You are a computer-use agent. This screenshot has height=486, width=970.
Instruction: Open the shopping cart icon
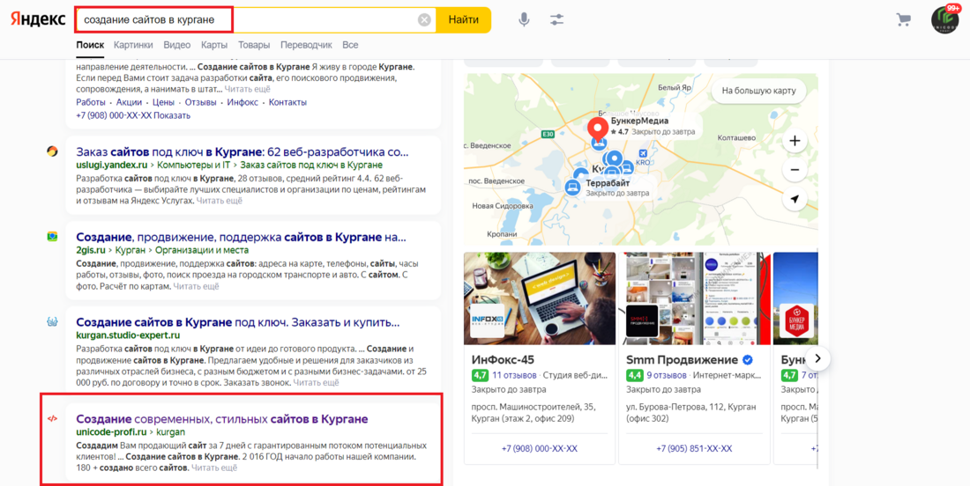[904, 19]
